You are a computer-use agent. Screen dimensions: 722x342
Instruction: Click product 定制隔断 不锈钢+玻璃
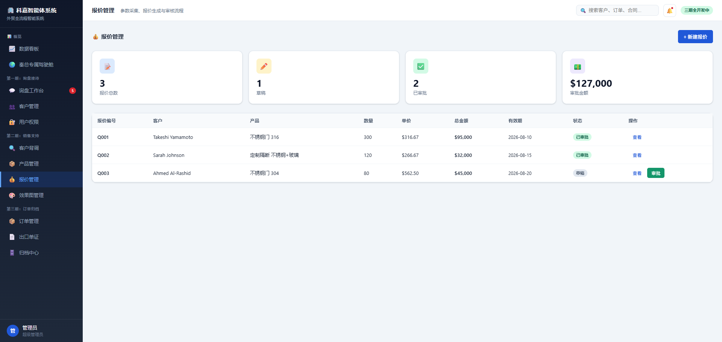coord(275,155)
